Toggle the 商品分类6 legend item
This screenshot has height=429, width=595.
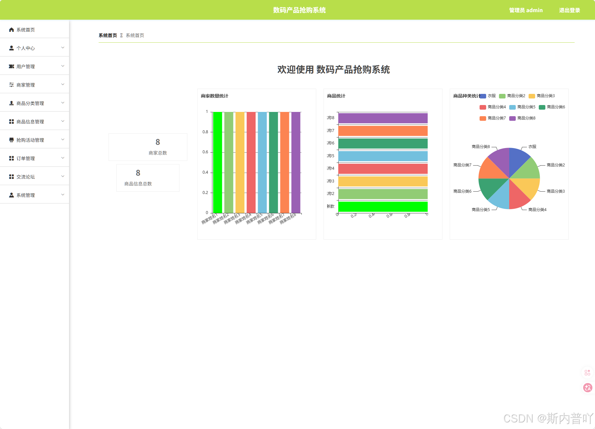pos(552,107)
